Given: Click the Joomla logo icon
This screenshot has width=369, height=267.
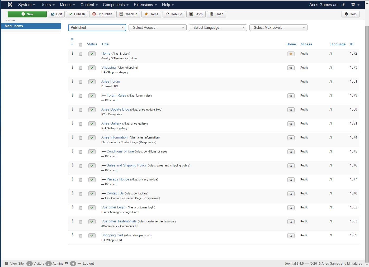Looking at the screenshot, I should (x=10, y=4).
